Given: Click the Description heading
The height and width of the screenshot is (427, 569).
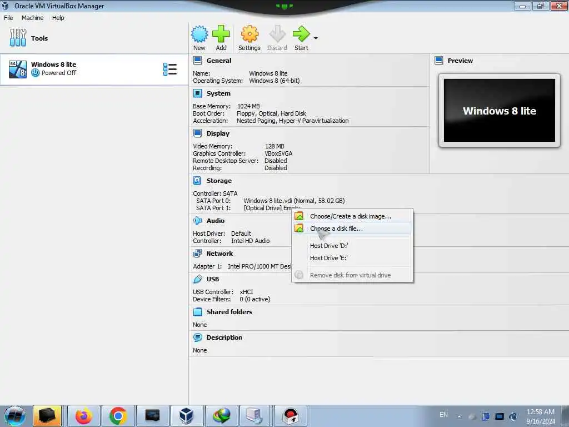Looking at the screenshot, I should click(224, 337).
